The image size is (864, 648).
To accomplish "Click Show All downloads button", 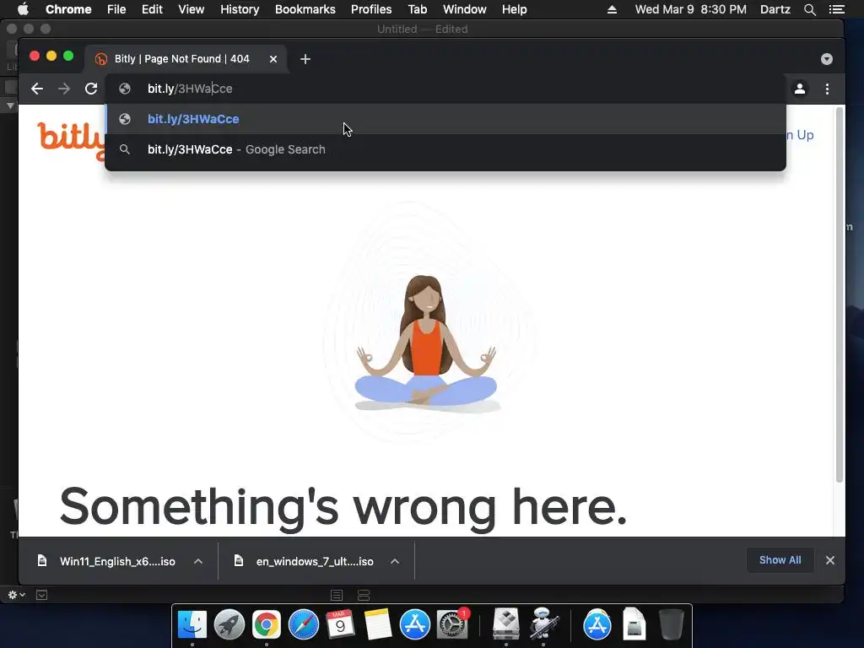I will [x=780, y=560].
